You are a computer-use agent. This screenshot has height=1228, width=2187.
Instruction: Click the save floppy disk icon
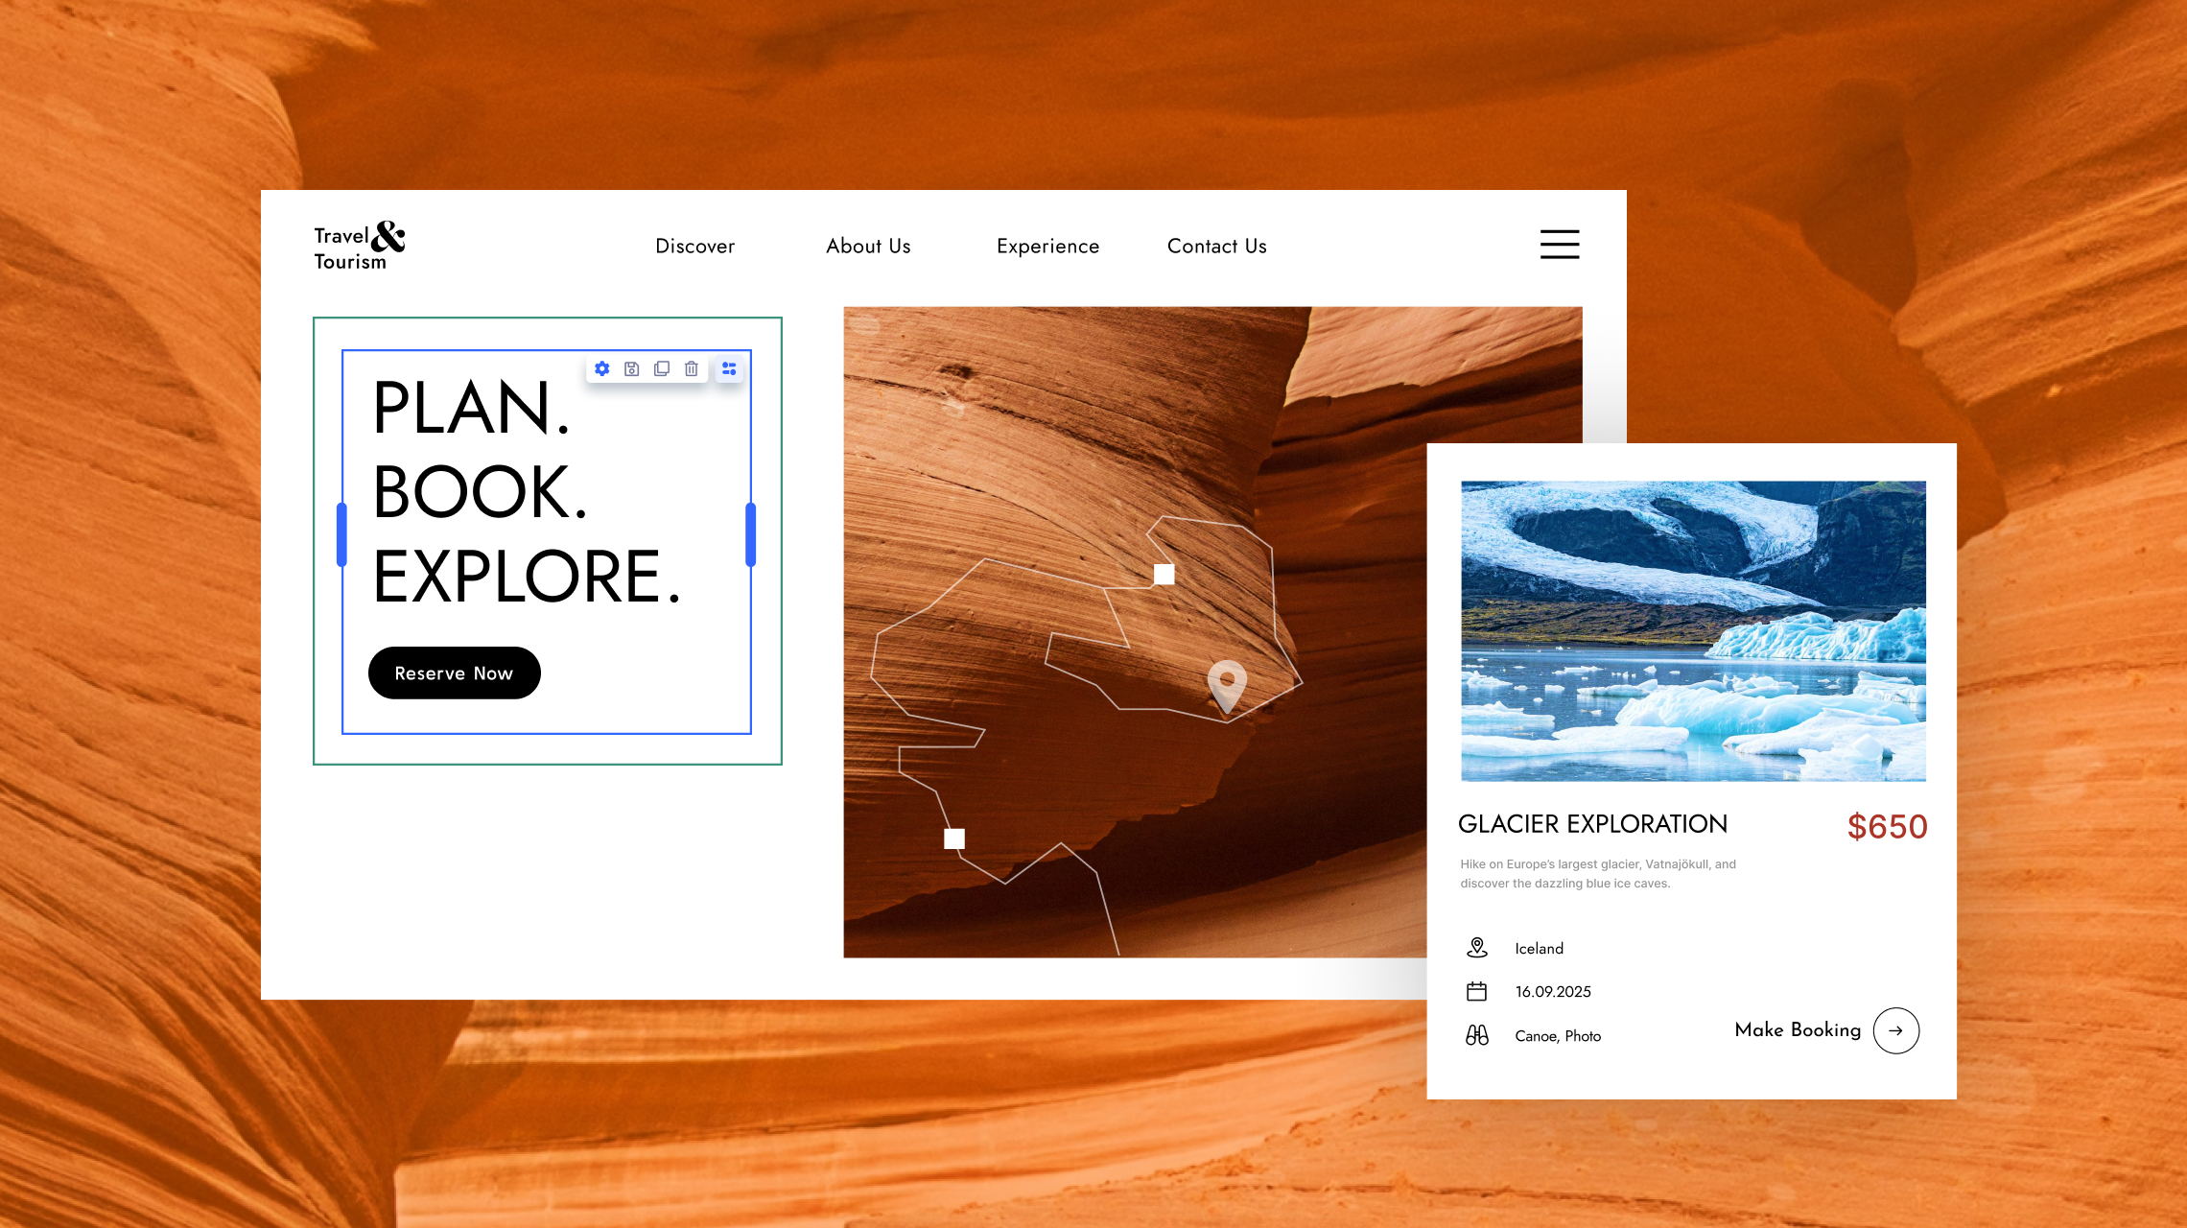coord(632,368)
